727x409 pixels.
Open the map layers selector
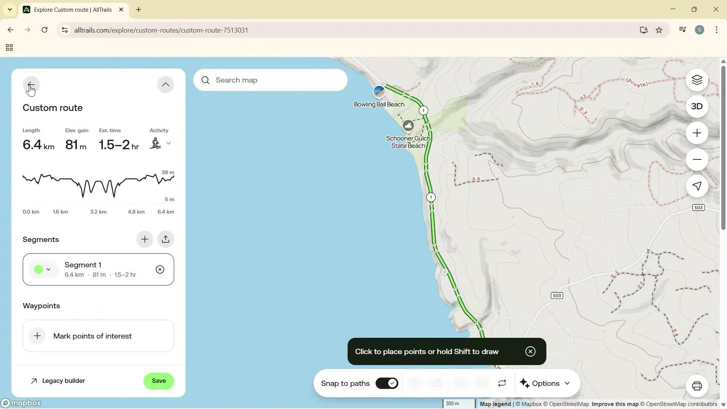point(697,80)
